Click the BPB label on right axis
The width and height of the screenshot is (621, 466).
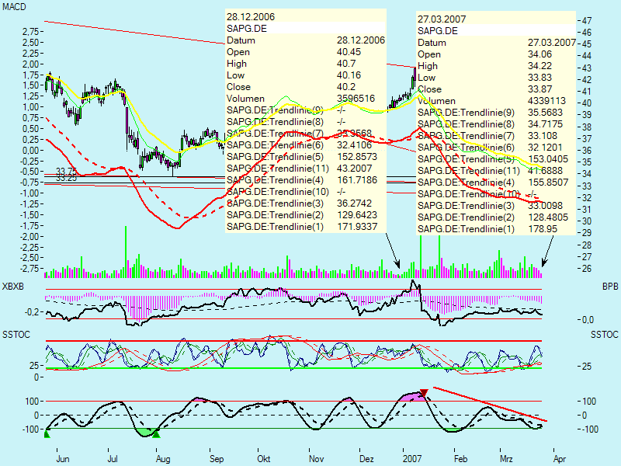(609, 287)
